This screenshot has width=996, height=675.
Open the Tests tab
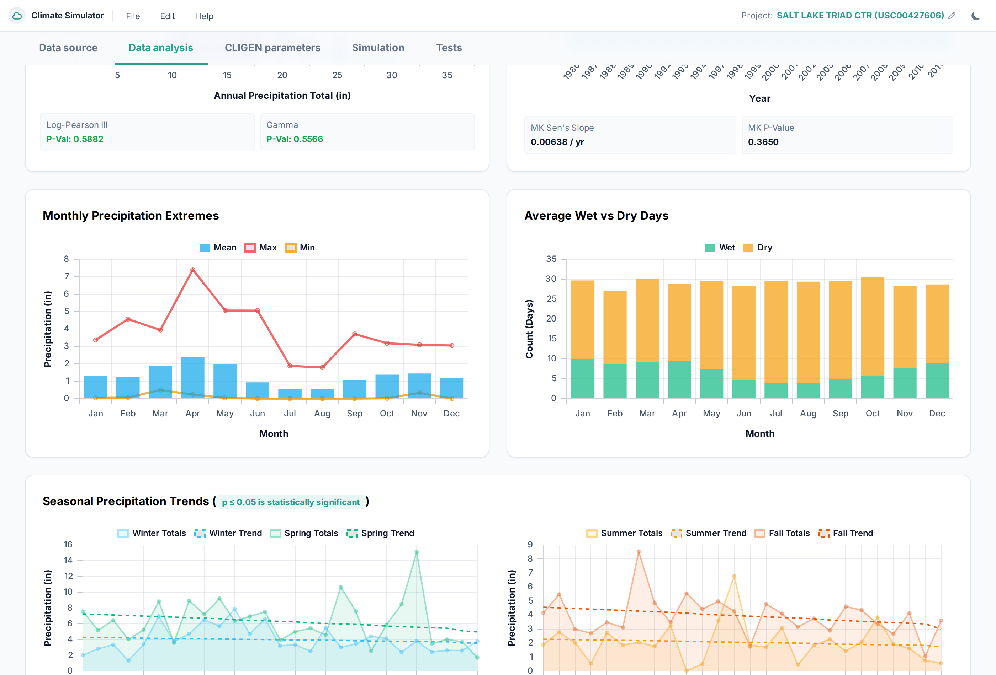[x=449, y=48]
